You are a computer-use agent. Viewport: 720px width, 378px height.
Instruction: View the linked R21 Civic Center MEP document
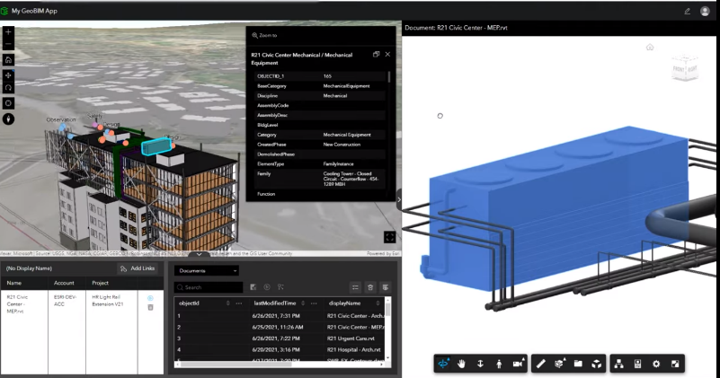point(150,298)
